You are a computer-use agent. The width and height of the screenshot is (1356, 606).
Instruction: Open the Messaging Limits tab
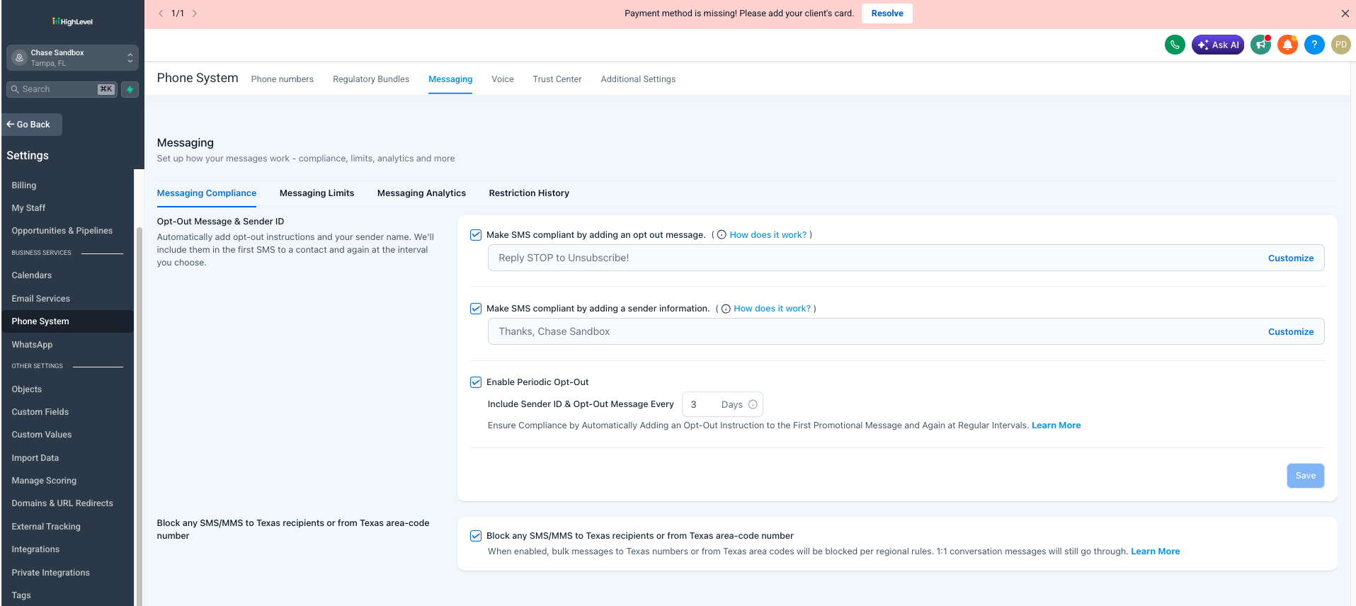click(317, 193)
